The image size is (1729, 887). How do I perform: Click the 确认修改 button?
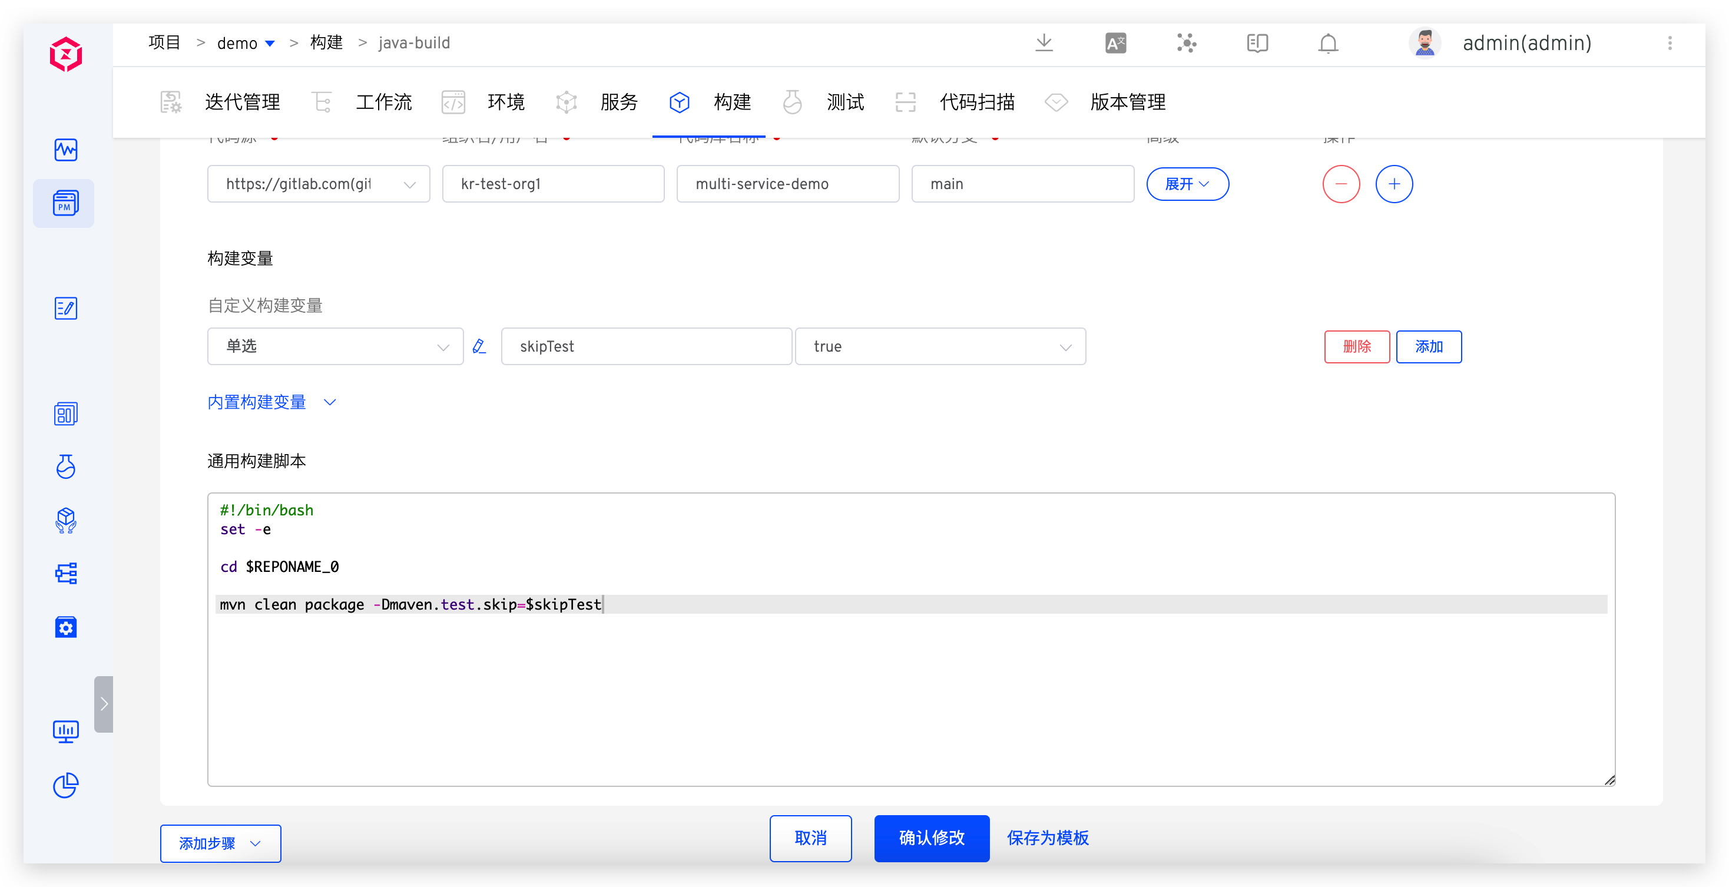point(931,838)
